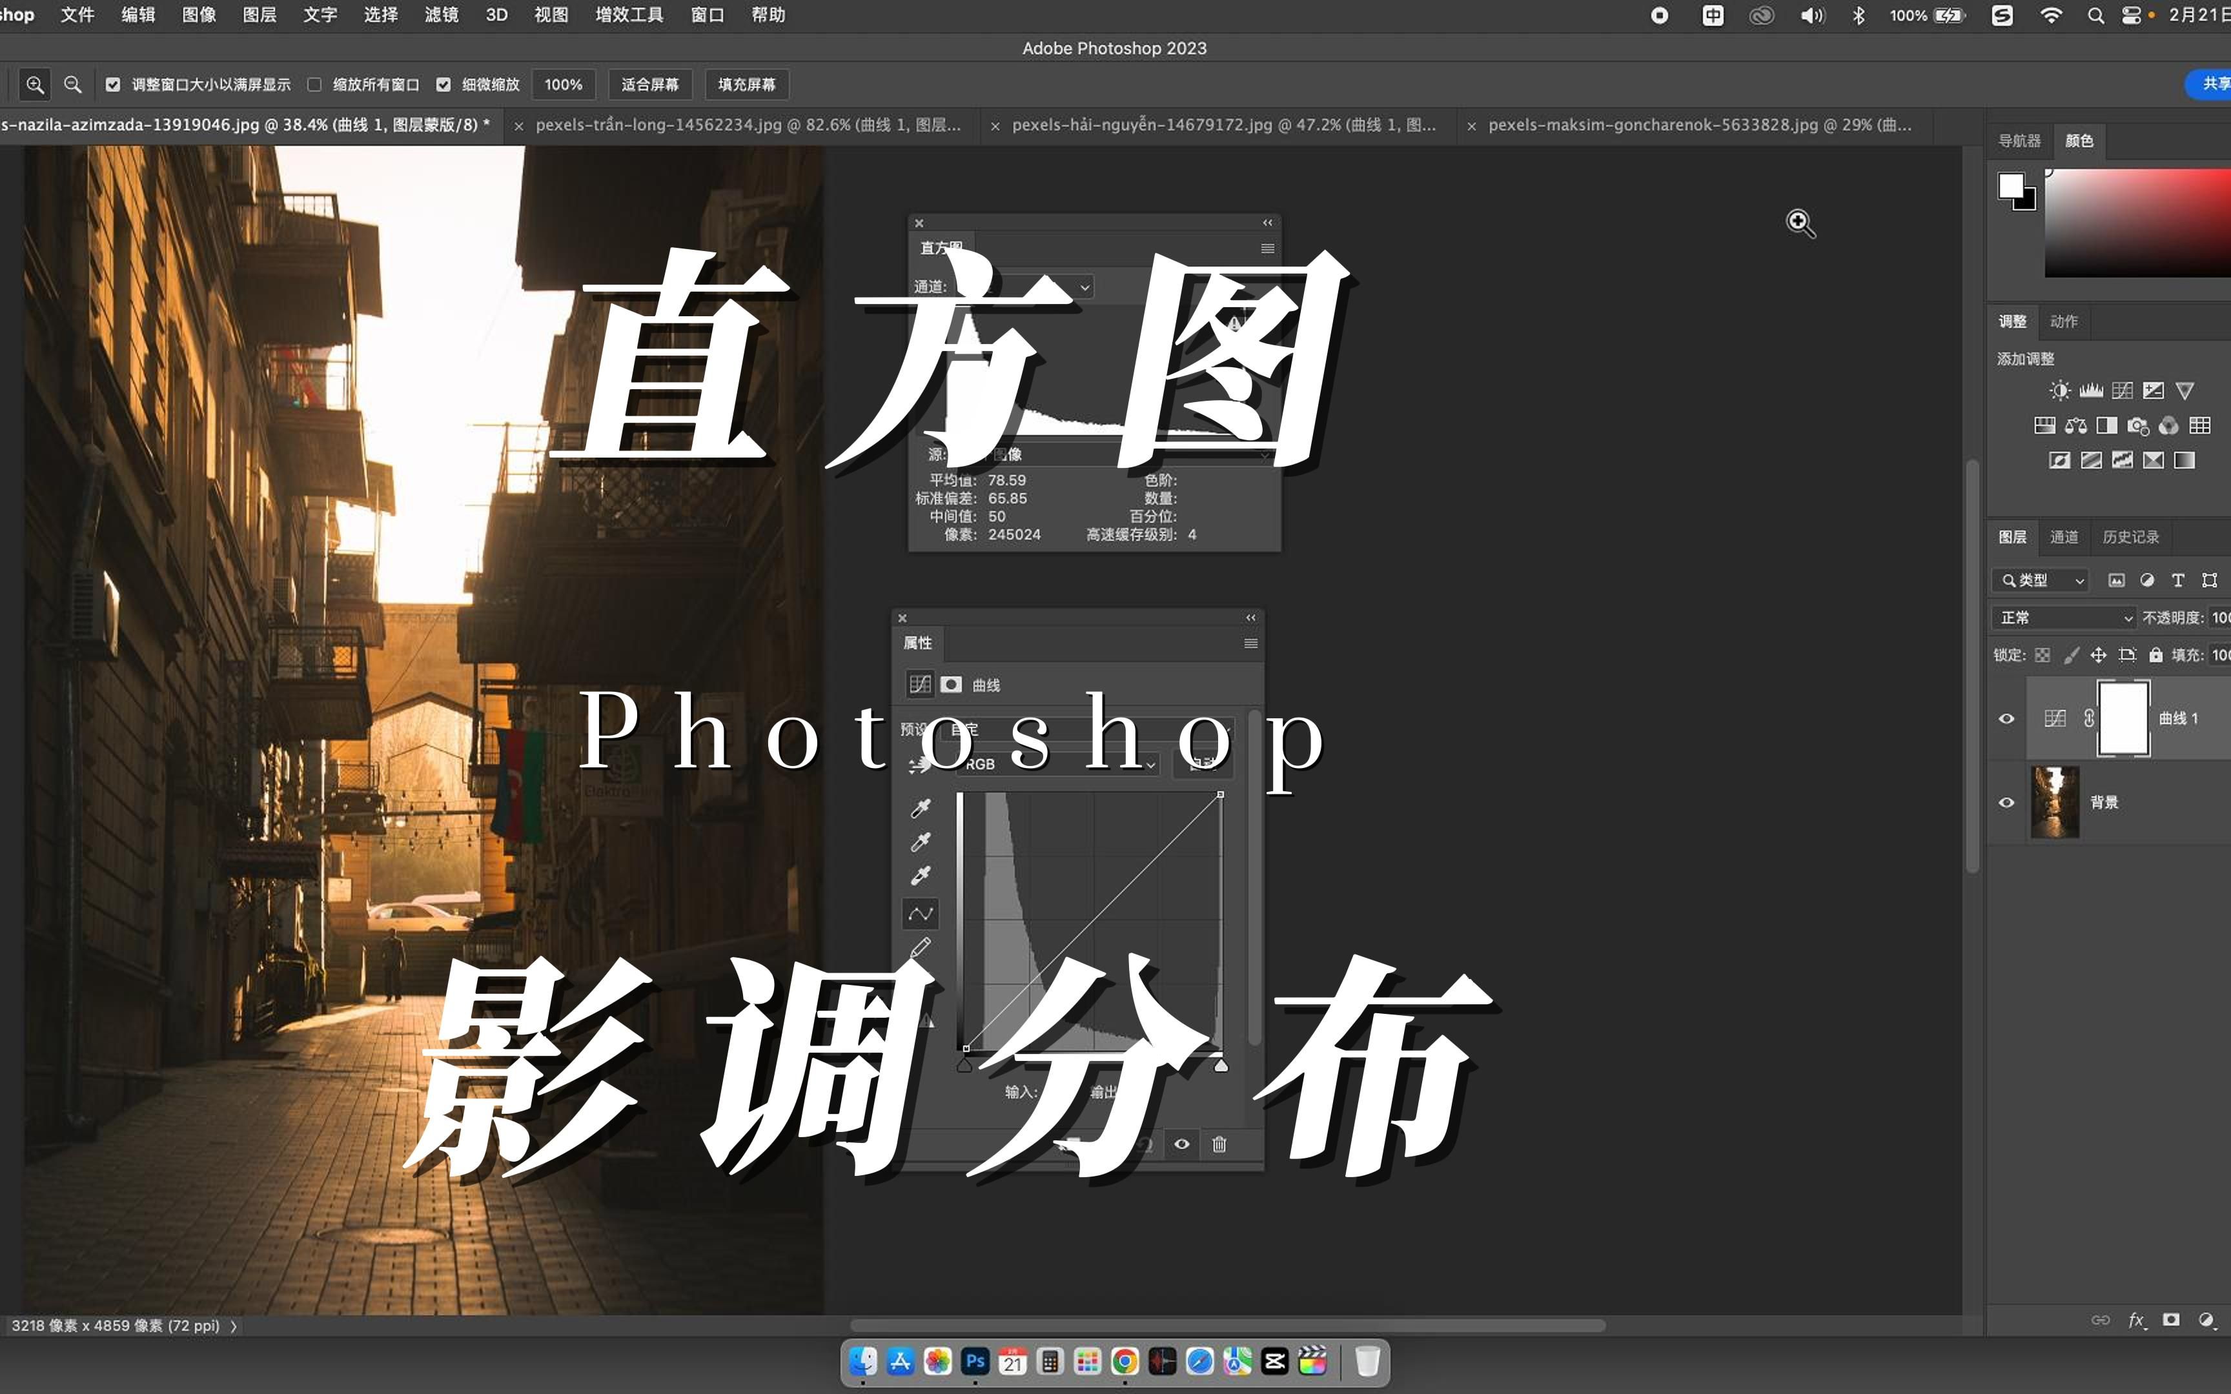Image resolution: width=2231 pixels, height=1394 pixels.
Task: Delete the adjustment layer via trash icon
Action: (x=1219, y=1144)
